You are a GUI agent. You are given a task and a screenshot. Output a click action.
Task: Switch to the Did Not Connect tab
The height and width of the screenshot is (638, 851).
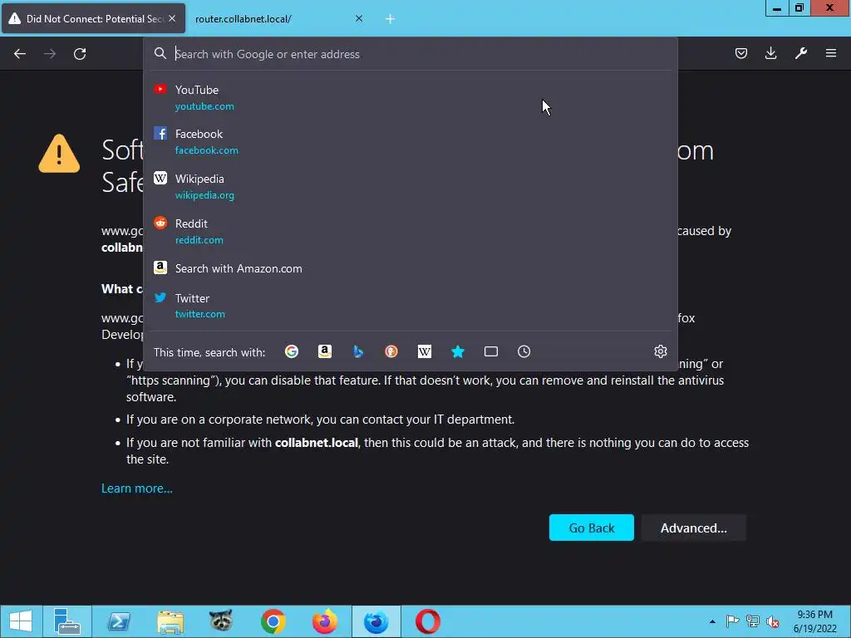click(x=93, y=18)
